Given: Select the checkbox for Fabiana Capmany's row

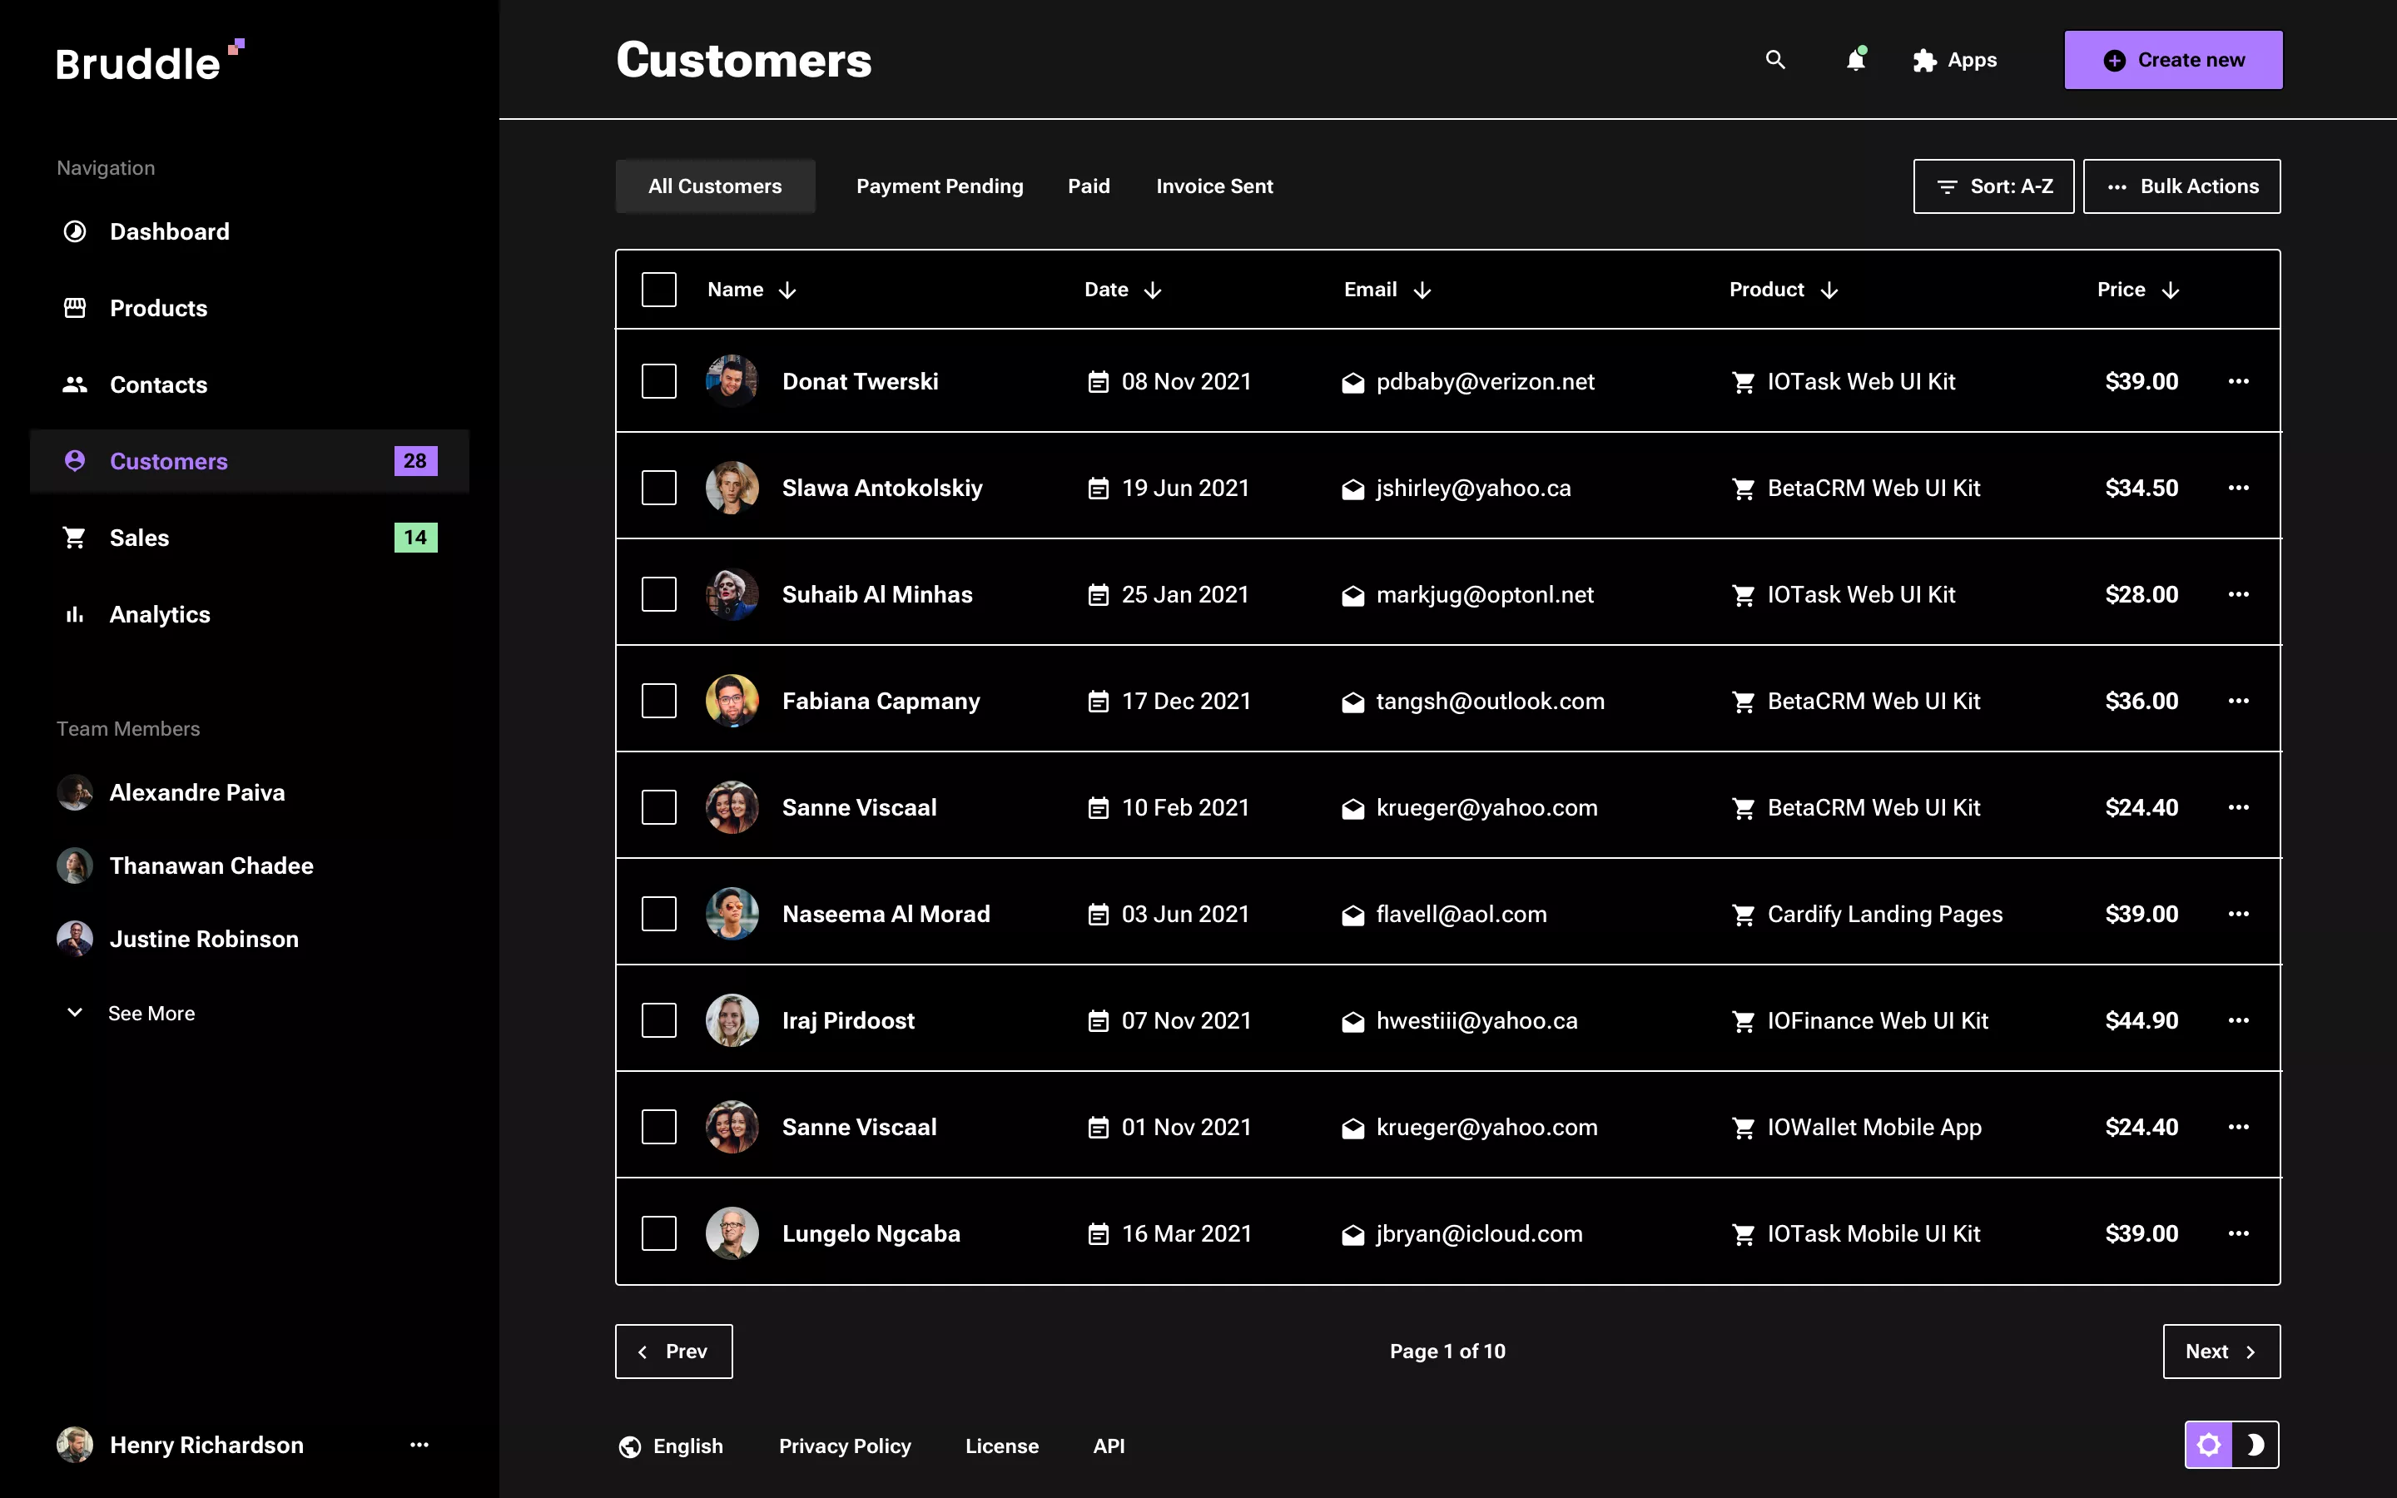Looking at the screenshot, I should point(658,701).
